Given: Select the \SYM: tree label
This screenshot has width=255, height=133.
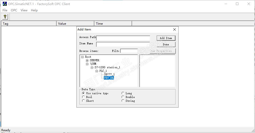Looking at the screenshot, I should click(94, 64).
